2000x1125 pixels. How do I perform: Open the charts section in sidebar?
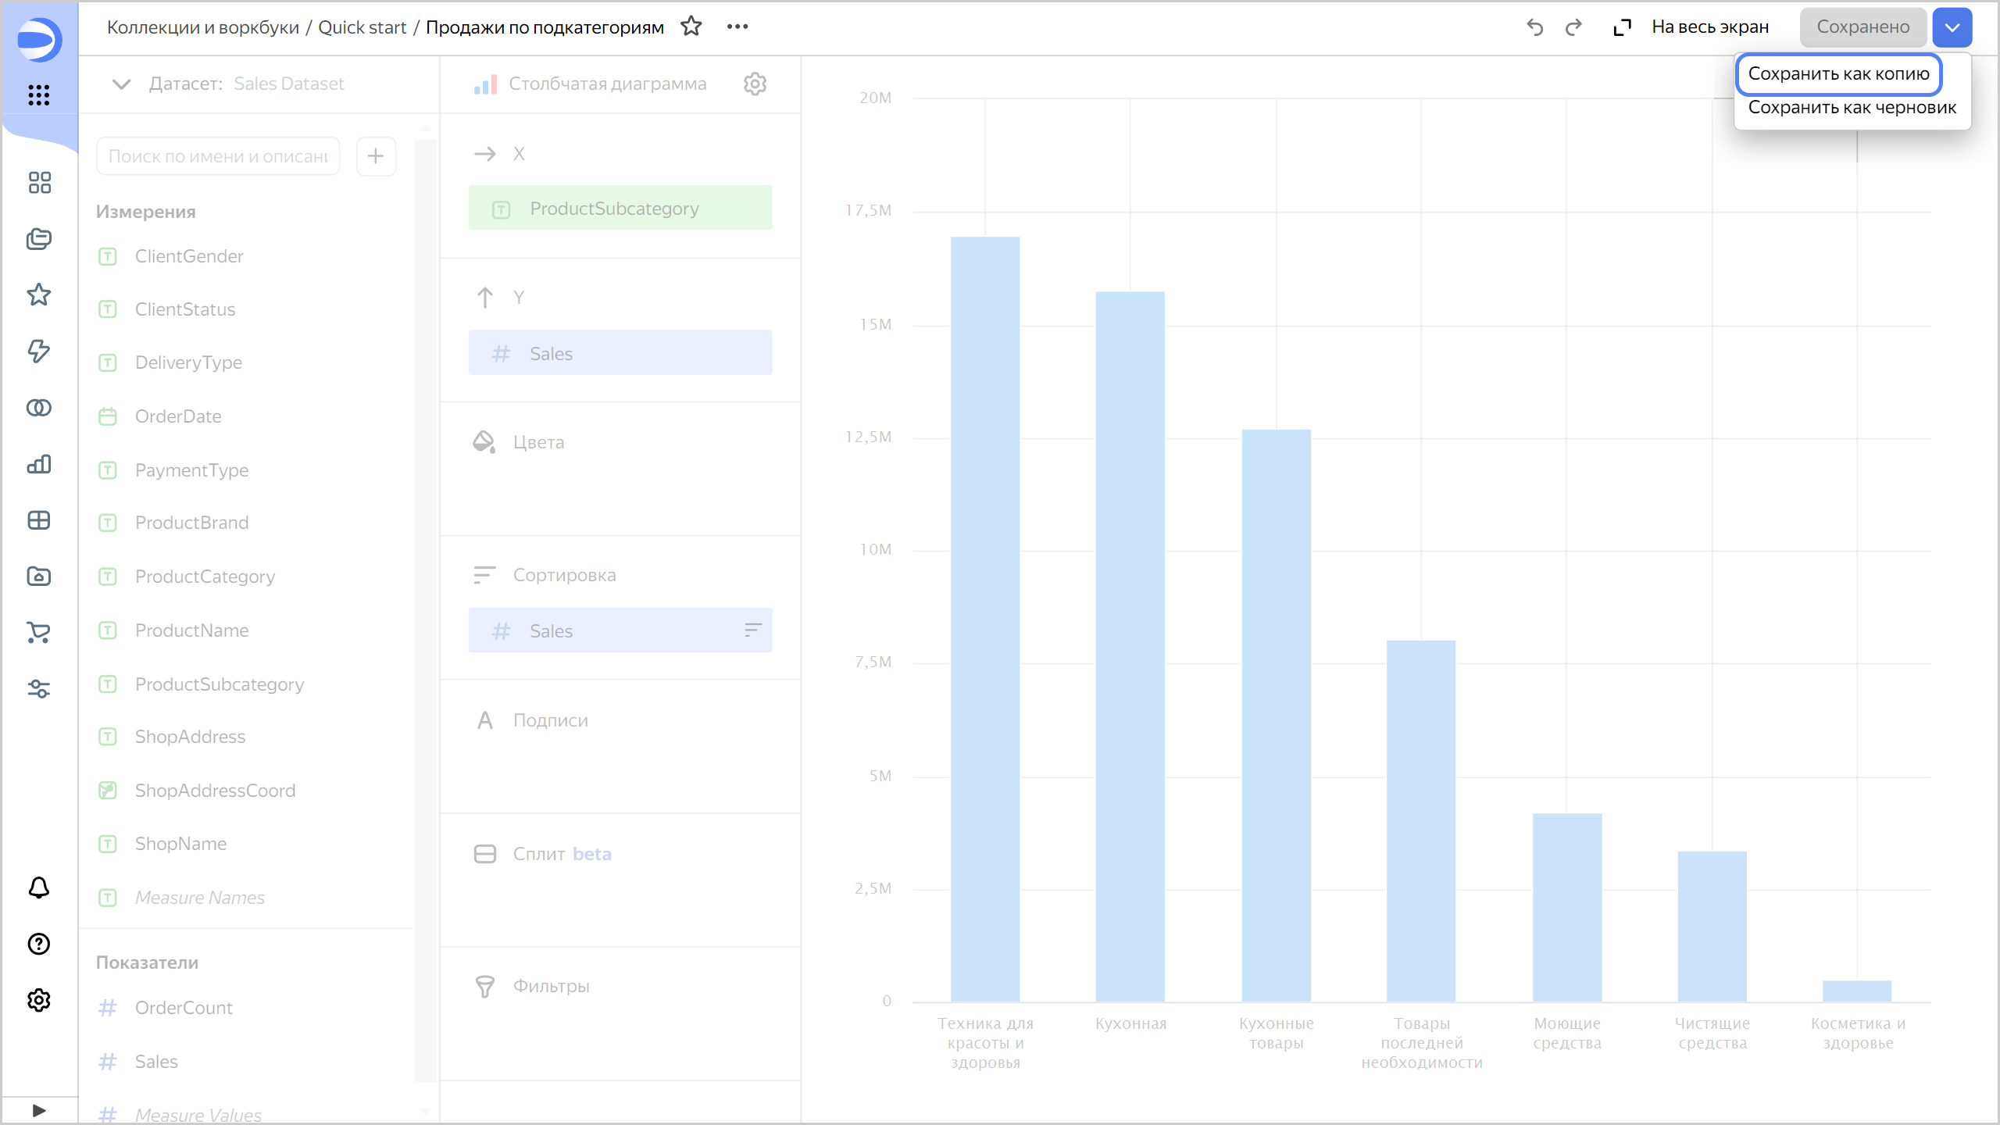(39, 464)
